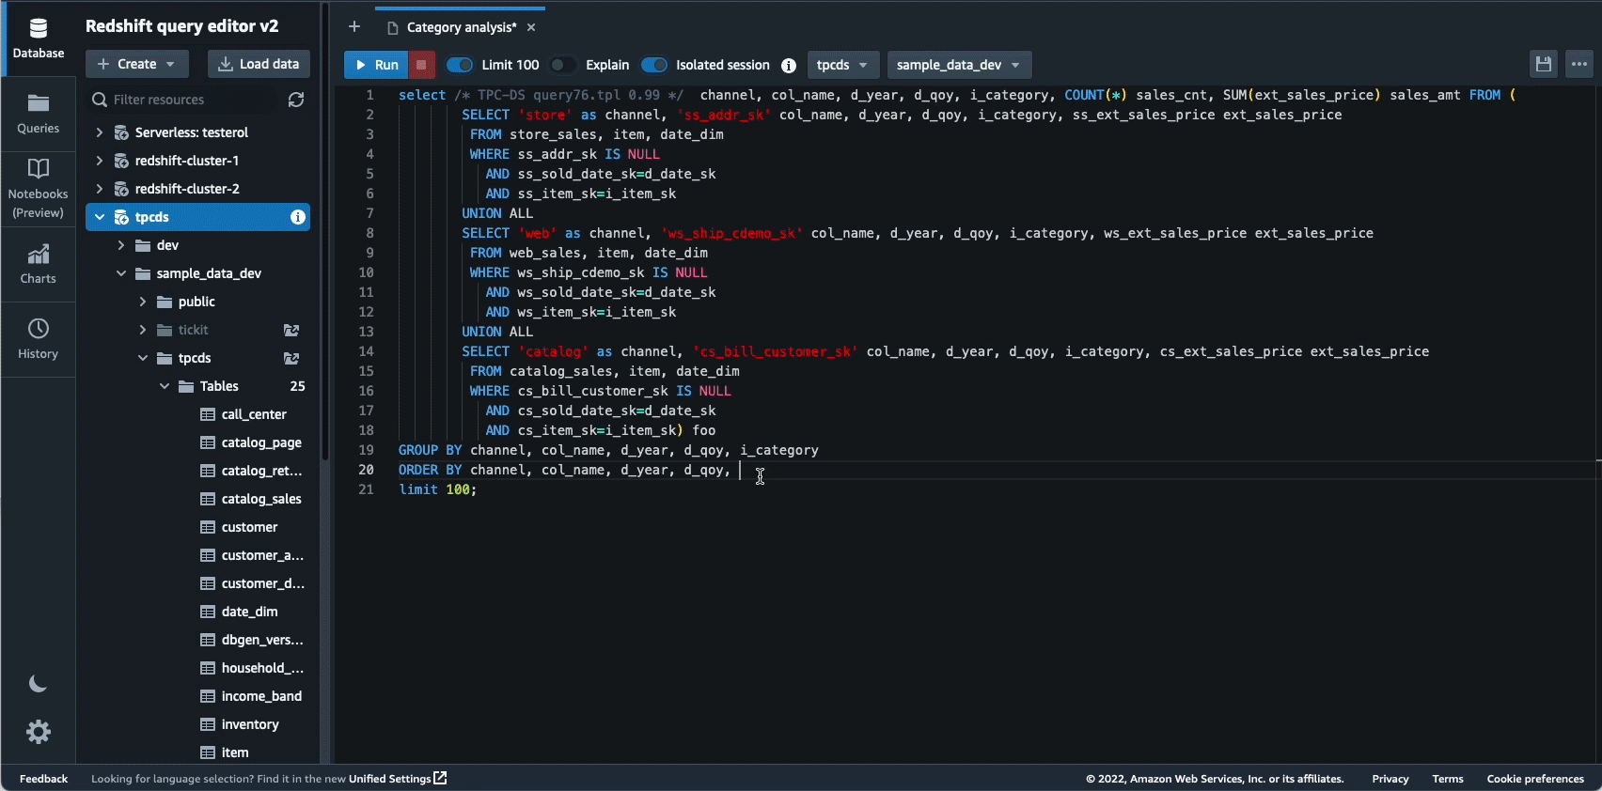This screenshot has height=791, width=1602.
Task: Toggle the Limit 100 switch
Action: (460, 65)
